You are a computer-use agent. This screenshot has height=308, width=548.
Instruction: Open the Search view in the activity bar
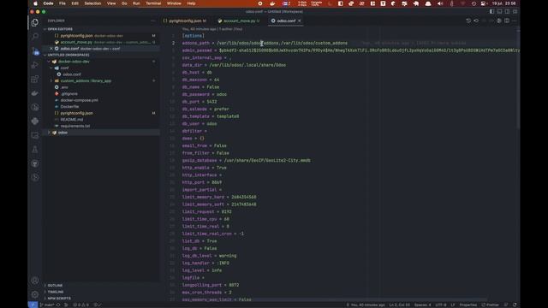(35, 36)
